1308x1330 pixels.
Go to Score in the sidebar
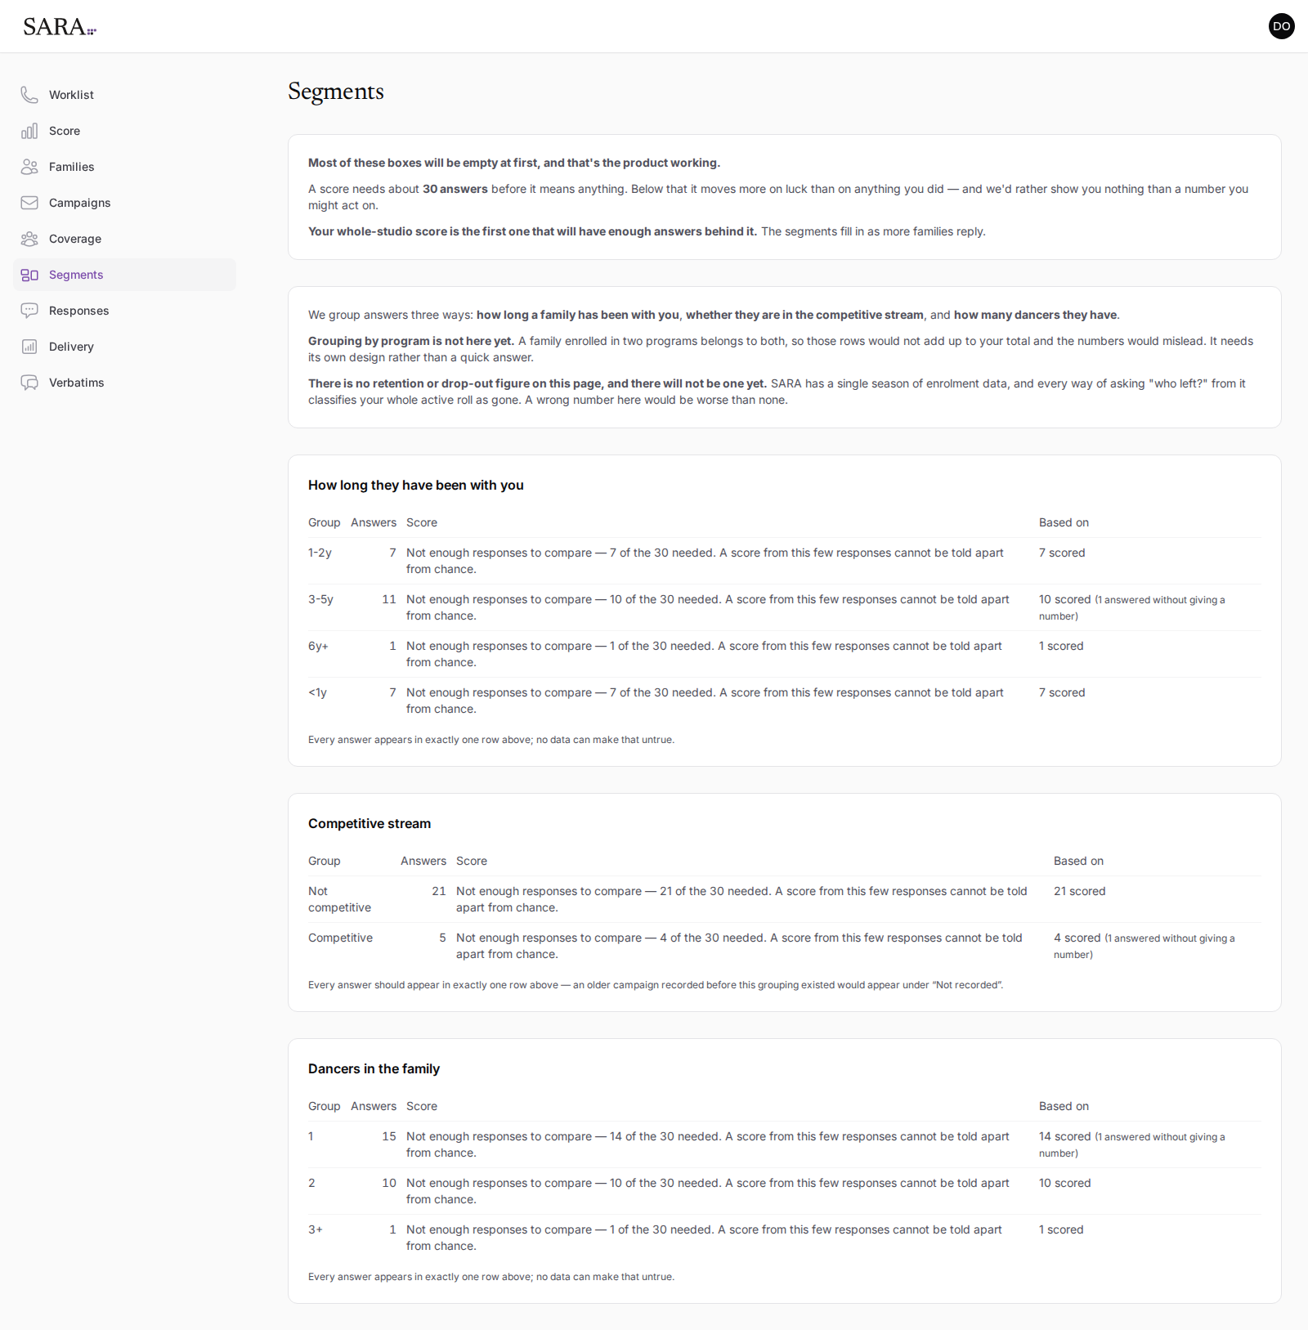pyautogui.click(x=124, y=131)
